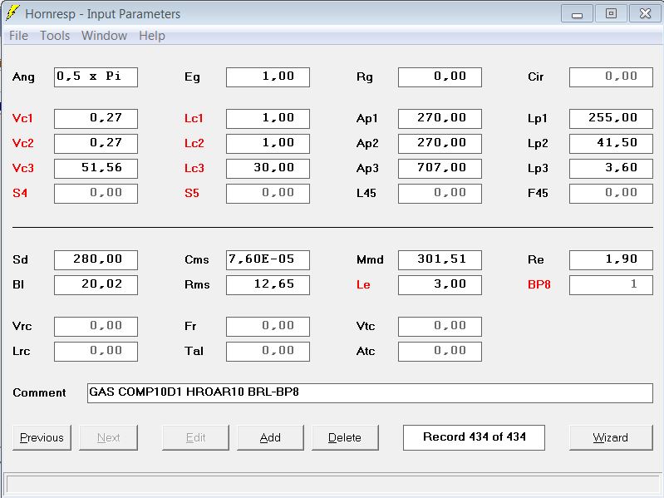
Task: Click the red BP8 label
Action: coord(539,284)
